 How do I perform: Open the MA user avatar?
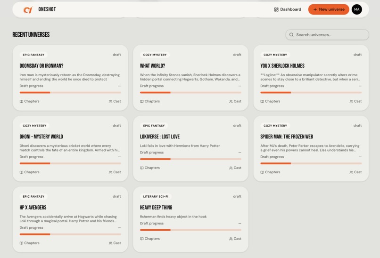pyautogui.click(x=357, y=9)
